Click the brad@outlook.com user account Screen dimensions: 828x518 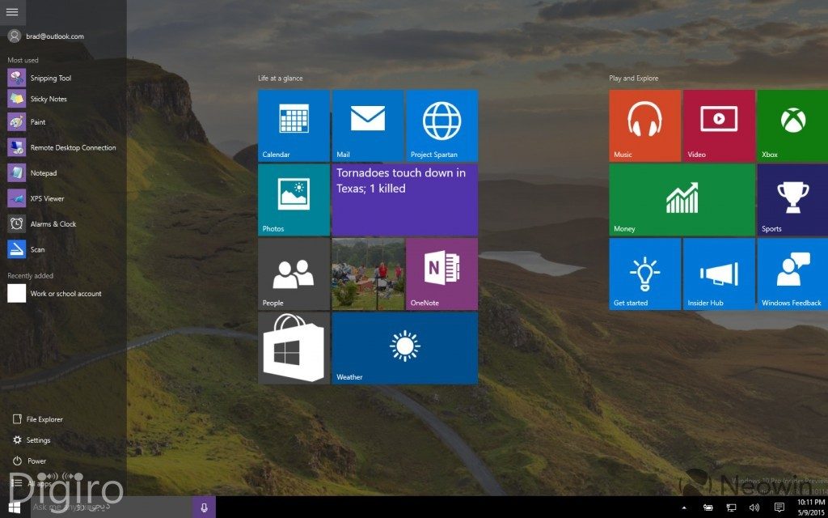tap(46, 36)
